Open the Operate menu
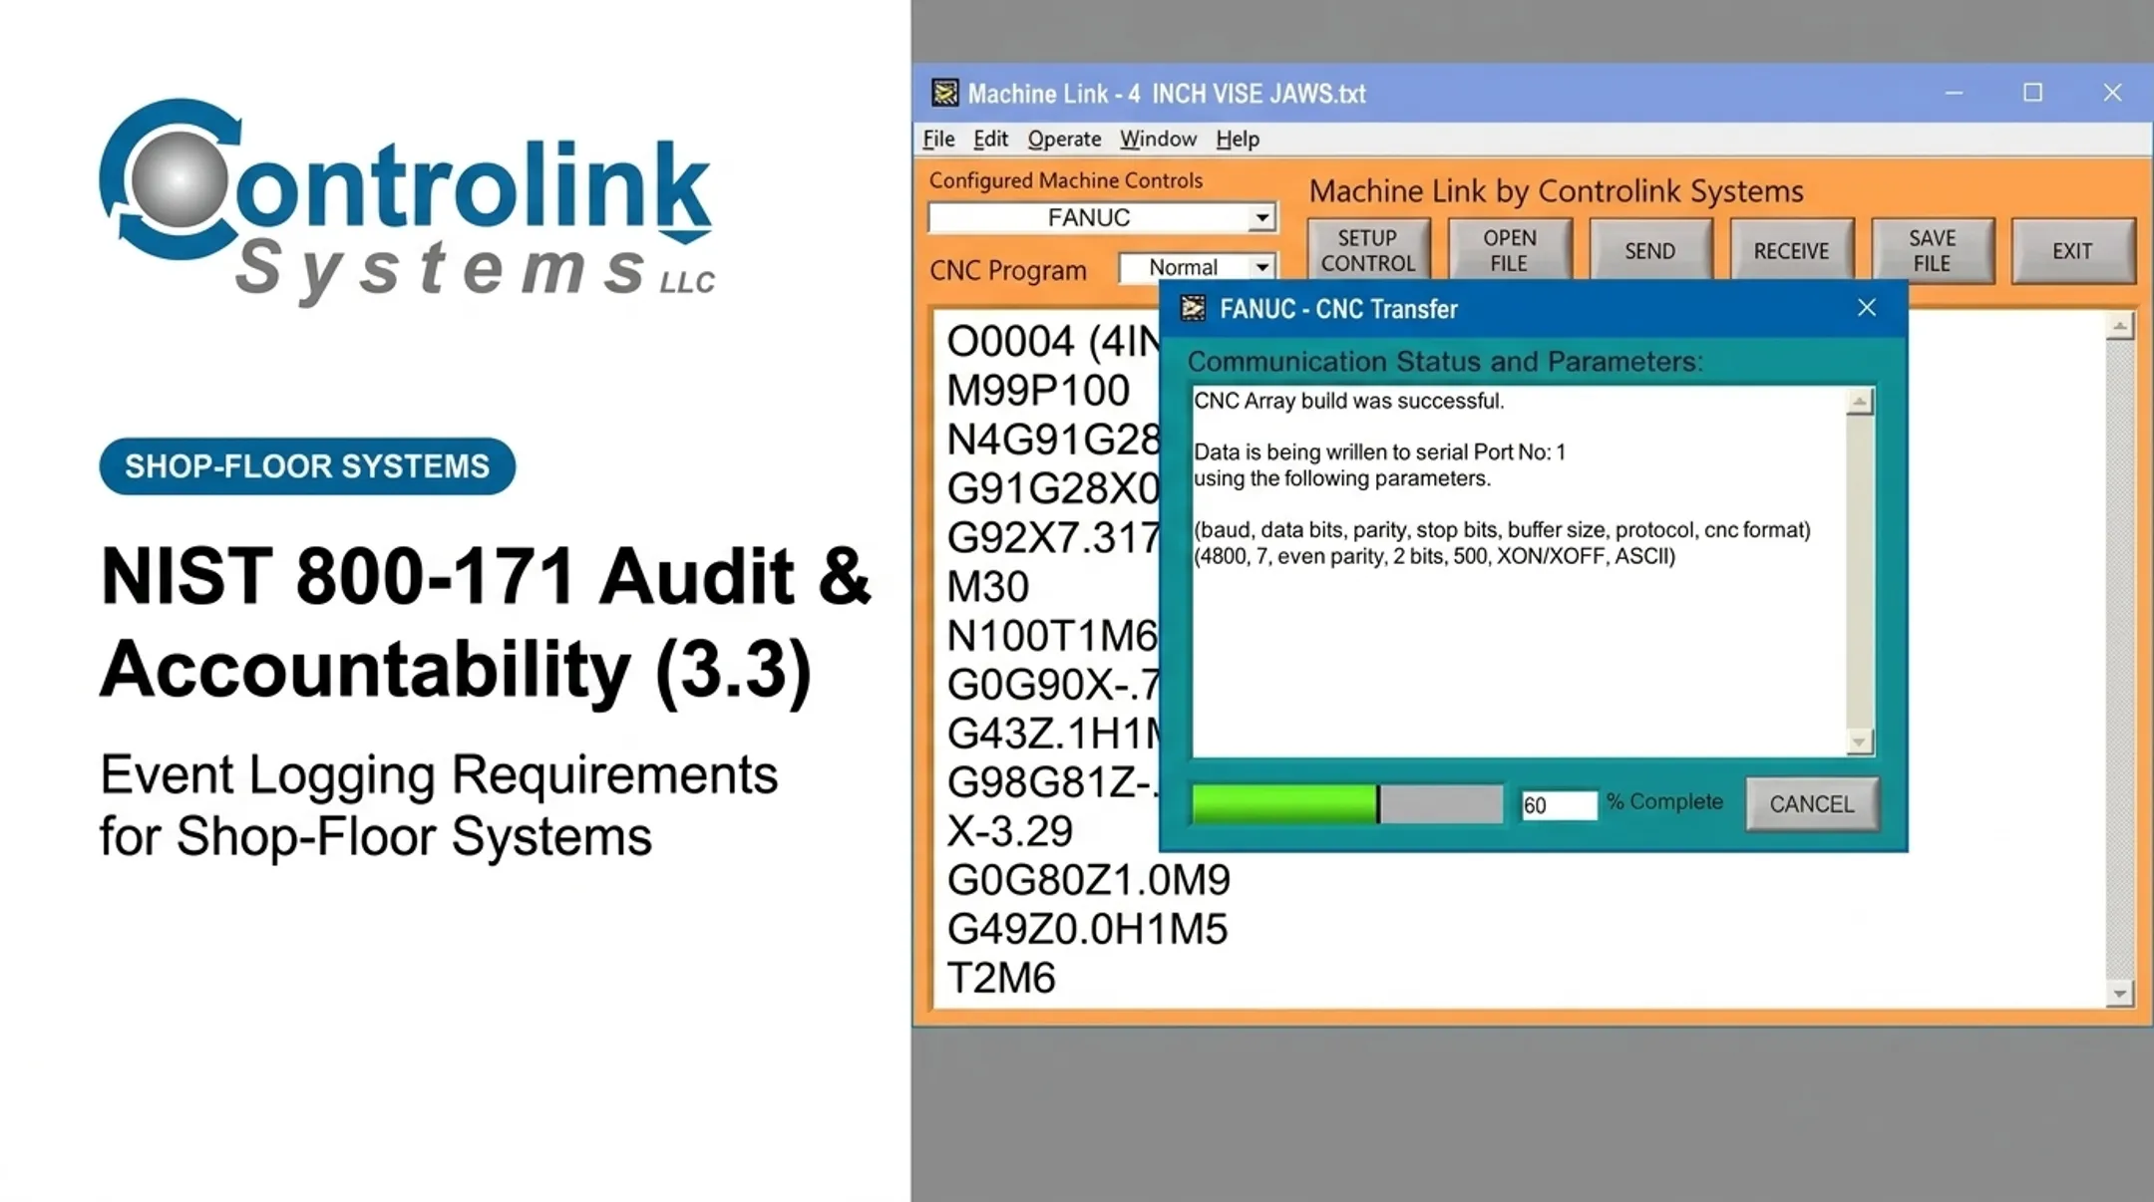The height and width of the screenshot is (1202, 2154). (1064, 139)
